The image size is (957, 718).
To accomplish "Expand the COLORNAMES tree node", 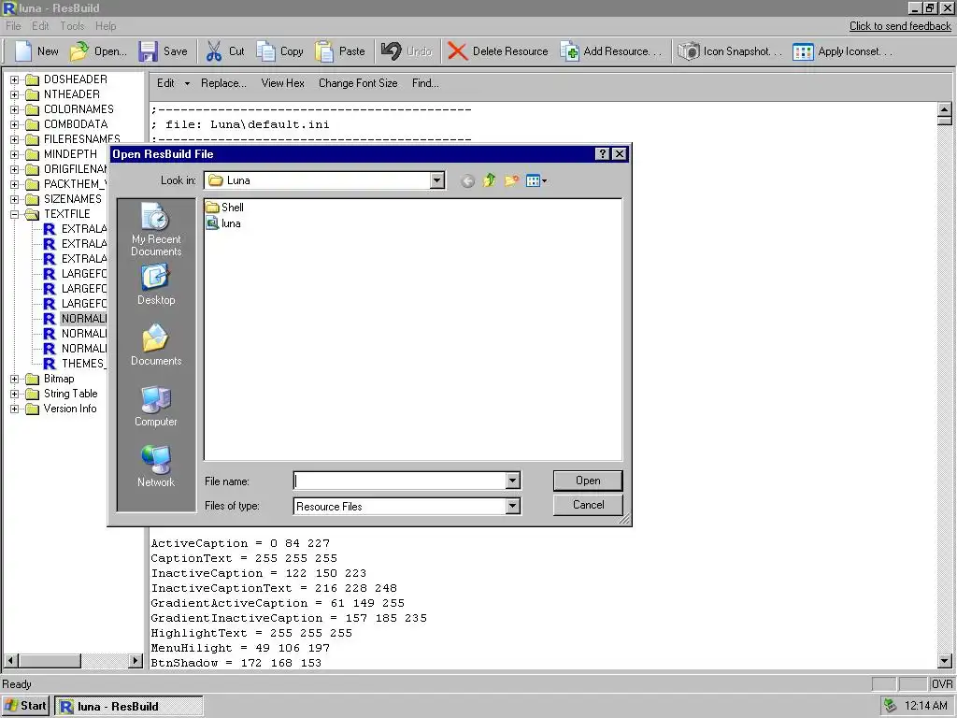I will pos(15,109).
